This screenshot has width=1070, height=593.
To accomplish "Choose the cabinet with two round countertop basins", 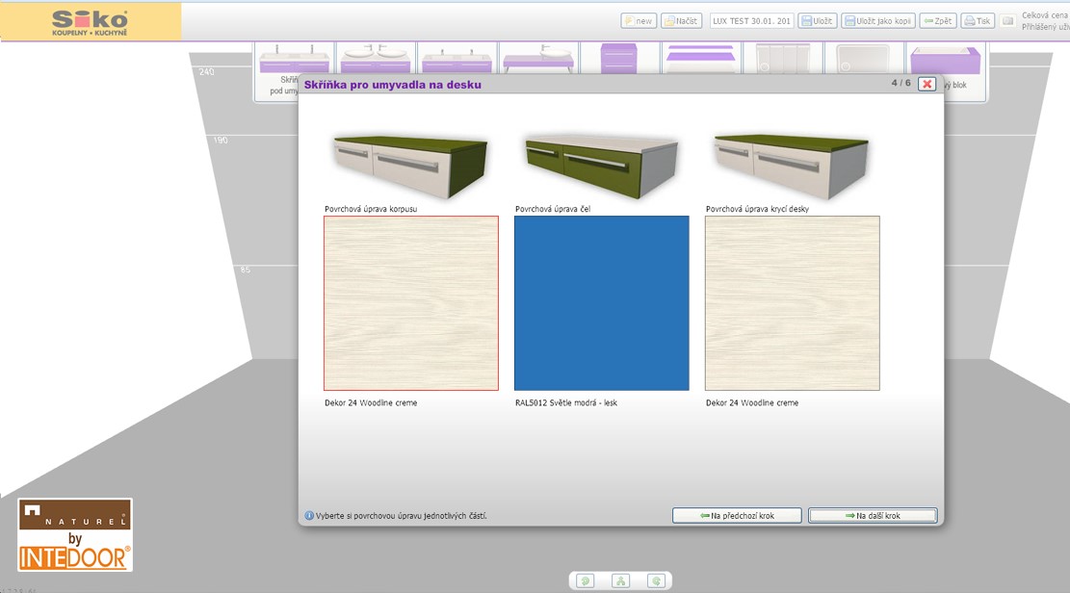I will [376, 59].
